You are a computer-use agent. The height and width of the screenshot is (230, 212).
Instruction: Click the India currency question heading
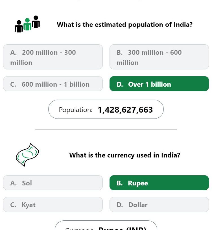click(124, 155)
